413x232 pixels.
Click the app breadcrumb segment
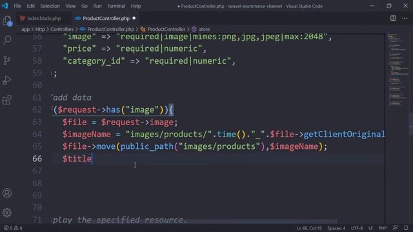click(x=26, y=29)
